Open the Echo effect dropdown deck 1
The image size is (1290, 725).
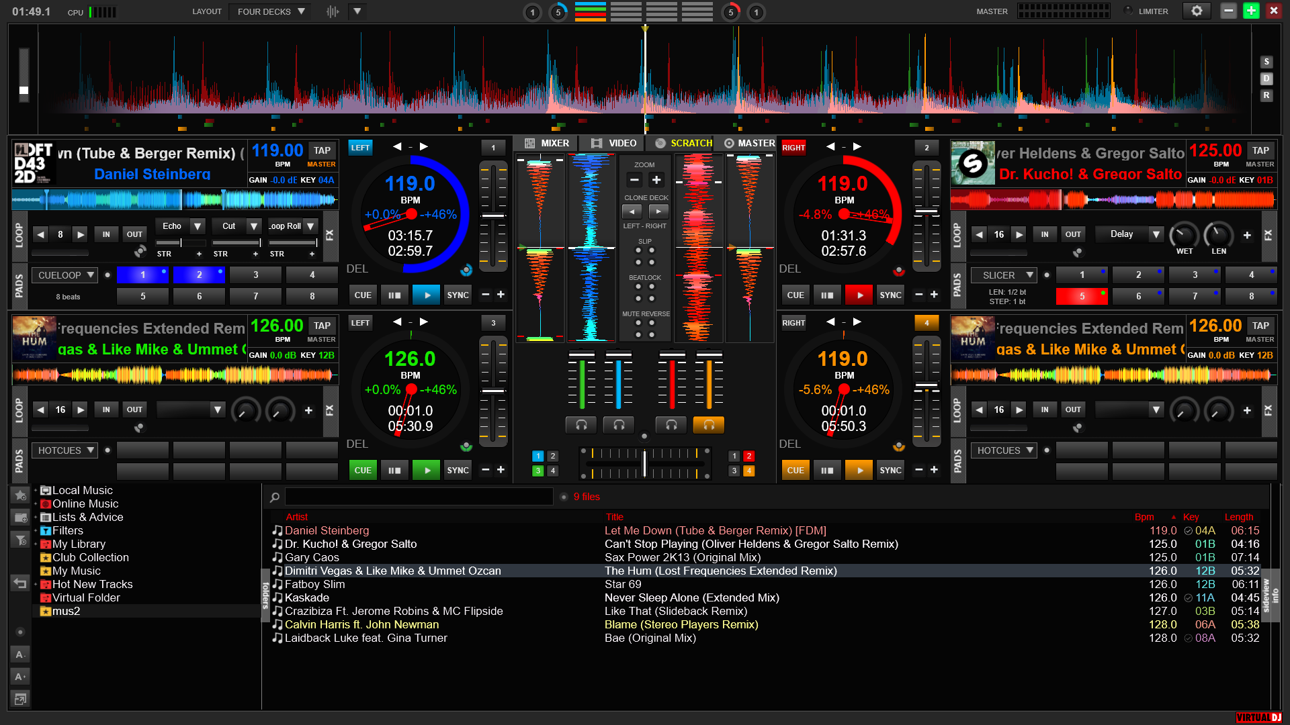click(197, 225)
